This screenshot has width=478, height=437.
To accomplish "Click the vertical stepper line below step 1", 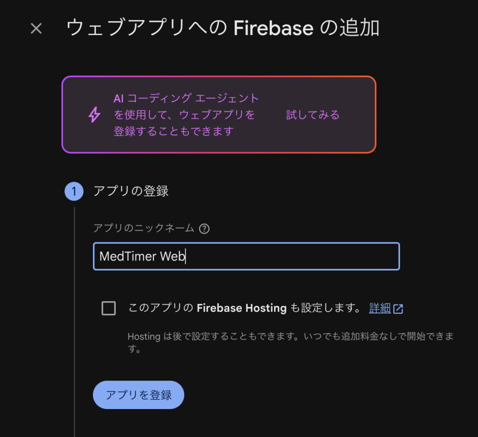I will pyautogui.click(x=74, y=322).
